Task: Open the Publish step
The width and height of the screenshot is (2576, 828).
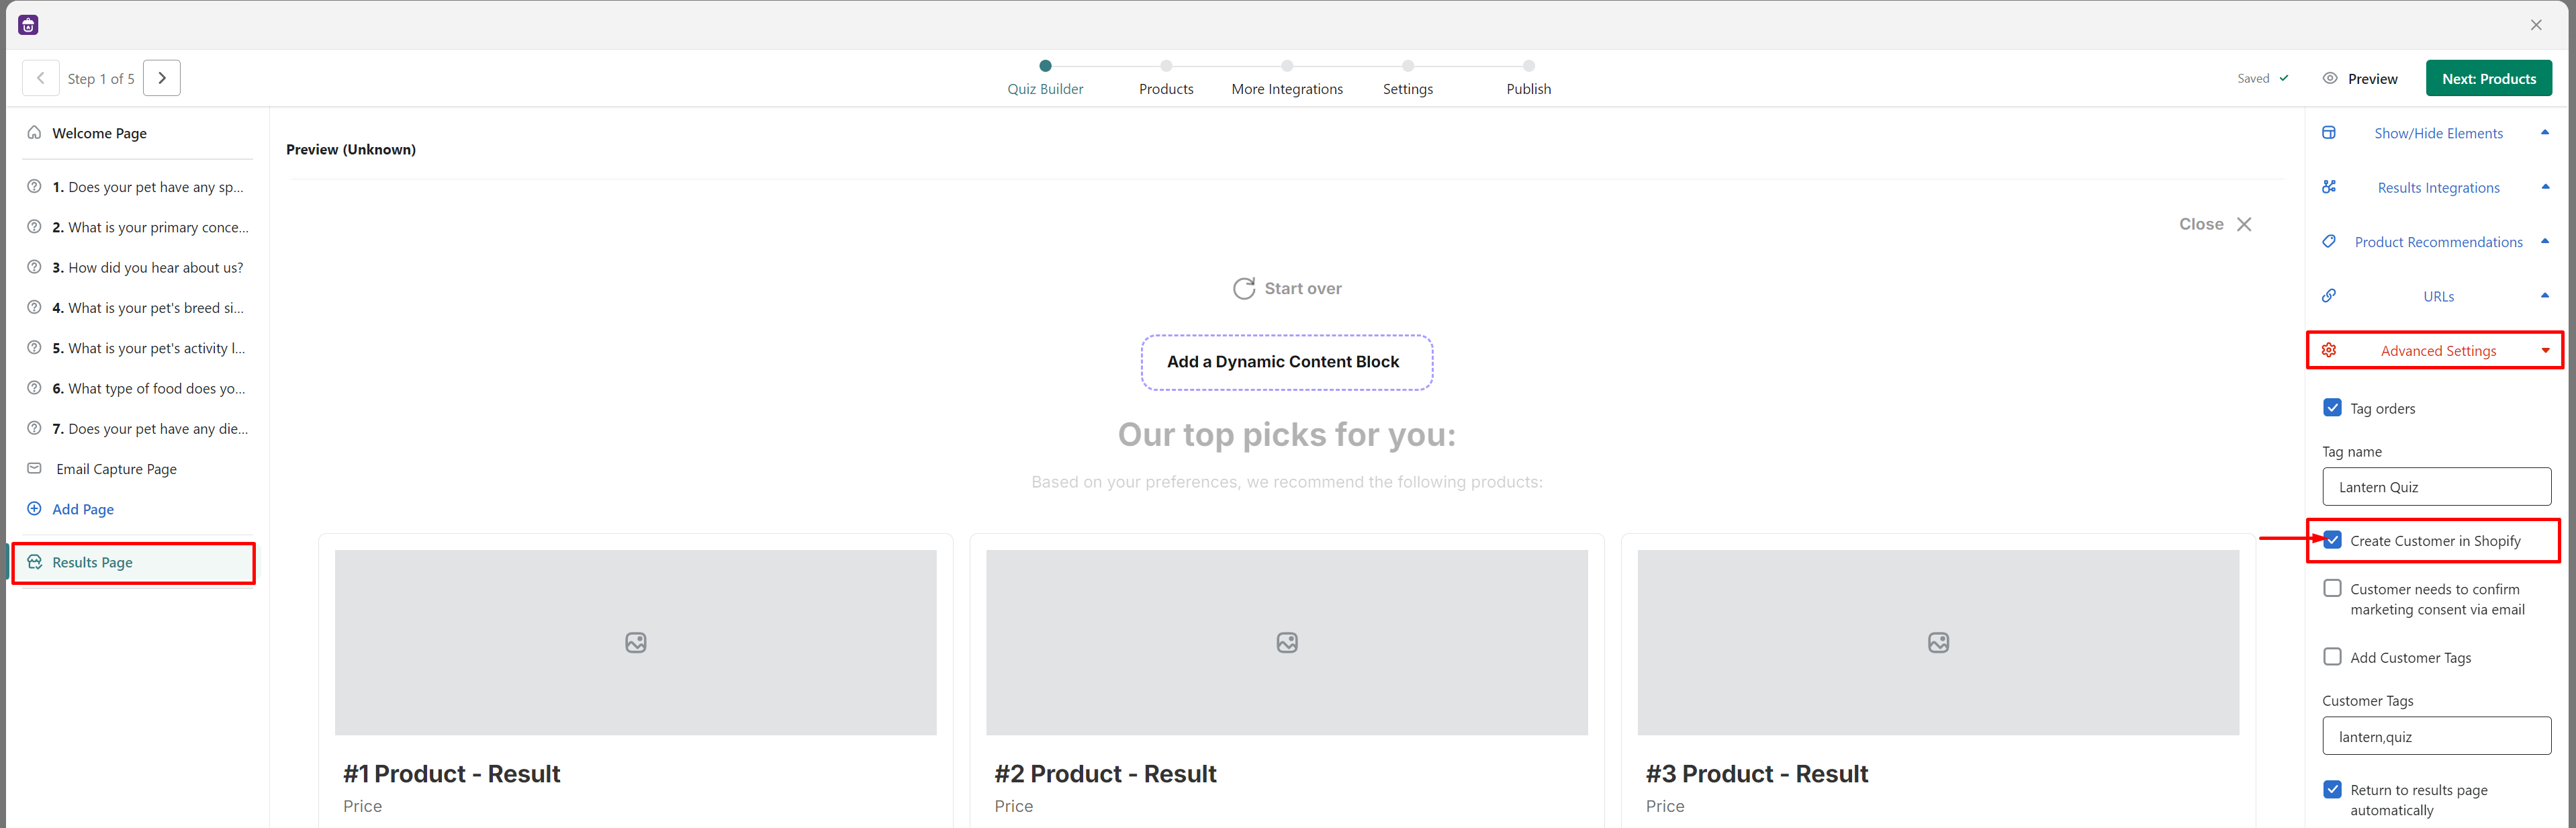Action: coord(1529,79)
